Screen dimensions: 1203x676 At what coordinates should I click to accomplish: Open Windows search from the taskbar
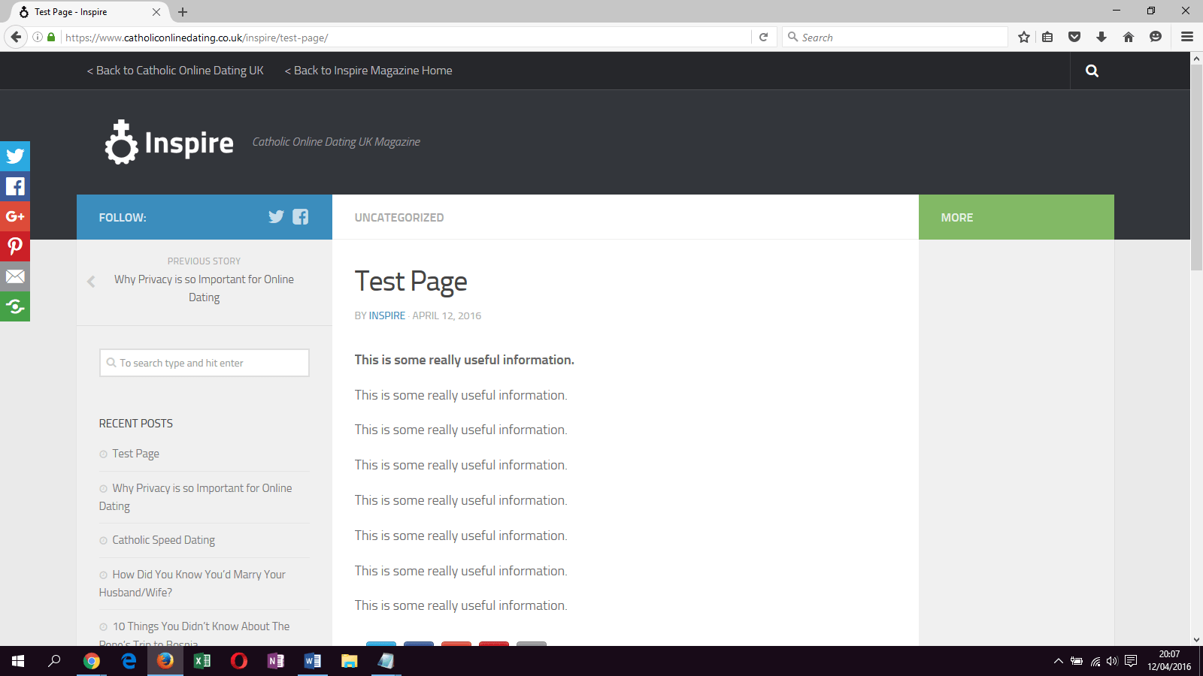pyautogui.click(x=55, y=661)
